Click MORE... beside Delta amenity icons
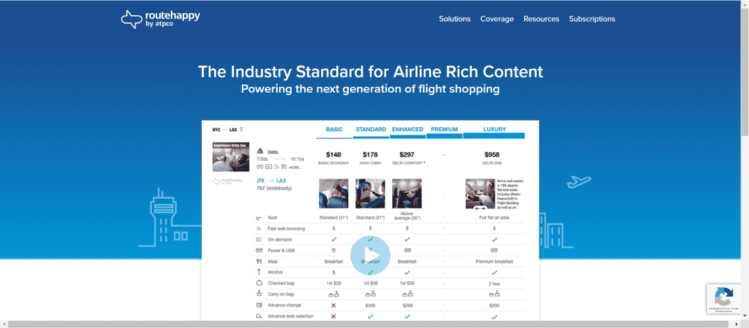This screenshot has height=328, width=749. tap(296, 167)
